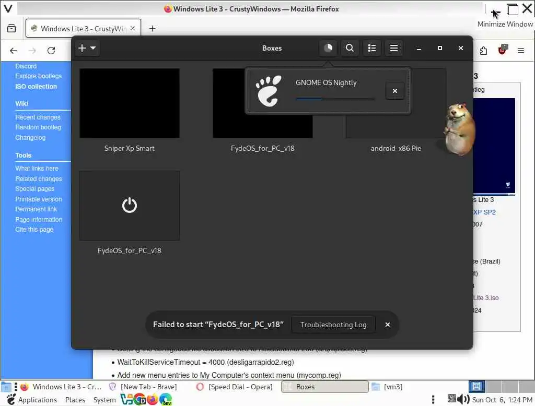
Task: Open Firefox's tab overview icon
Action: 11,29
